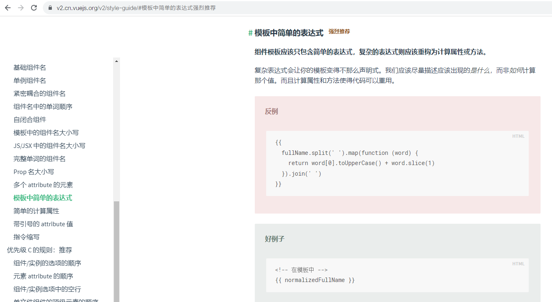Screen dimensions: 552x302
Task: Open sidebar link 完整单词的组件名
Action: (x=40, y=159)
